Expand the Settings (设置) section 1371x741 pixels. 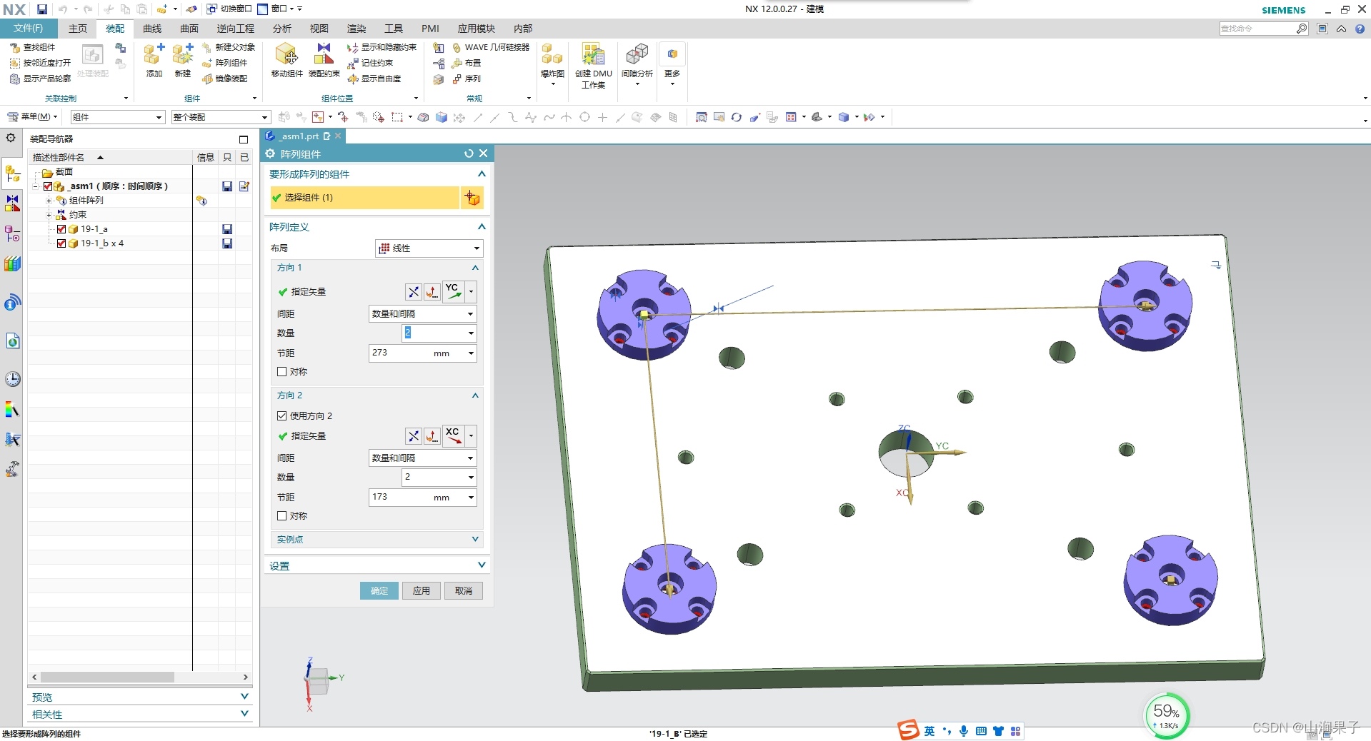[x=482, y=565]
